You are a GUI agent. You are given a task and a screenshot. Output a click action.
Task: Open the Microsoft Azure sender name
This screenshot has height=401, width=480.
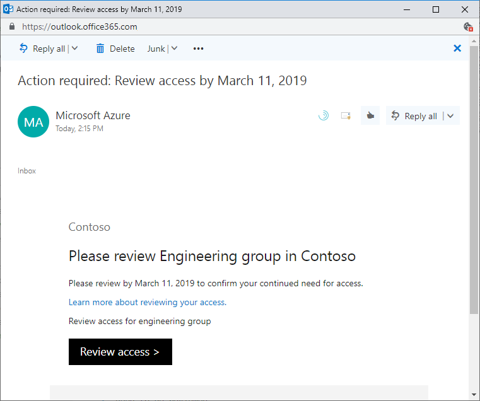pyautogui.click(x=93, y=115)
